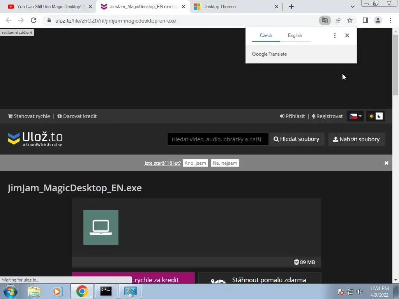Reload the uloz.to page
Viewport: 399px width, 299px height.
pyautogui.click(x=34, y=20)
